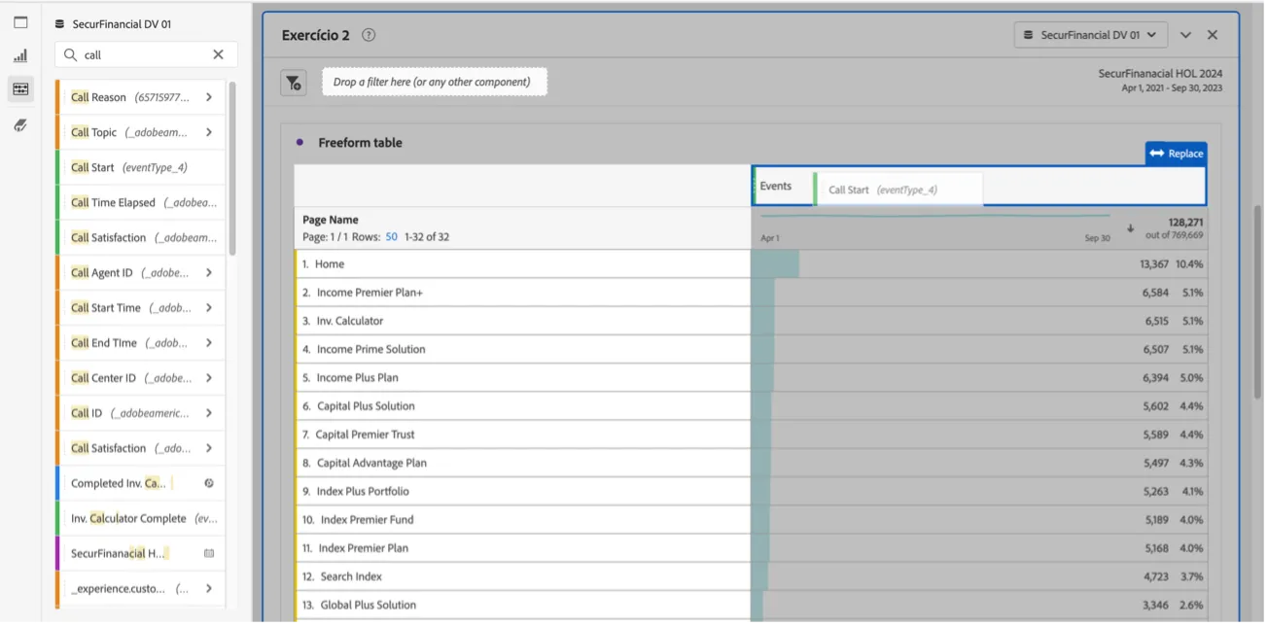
Task: Open the Panels icon in left rail
Action: click(x=20, y=22)
